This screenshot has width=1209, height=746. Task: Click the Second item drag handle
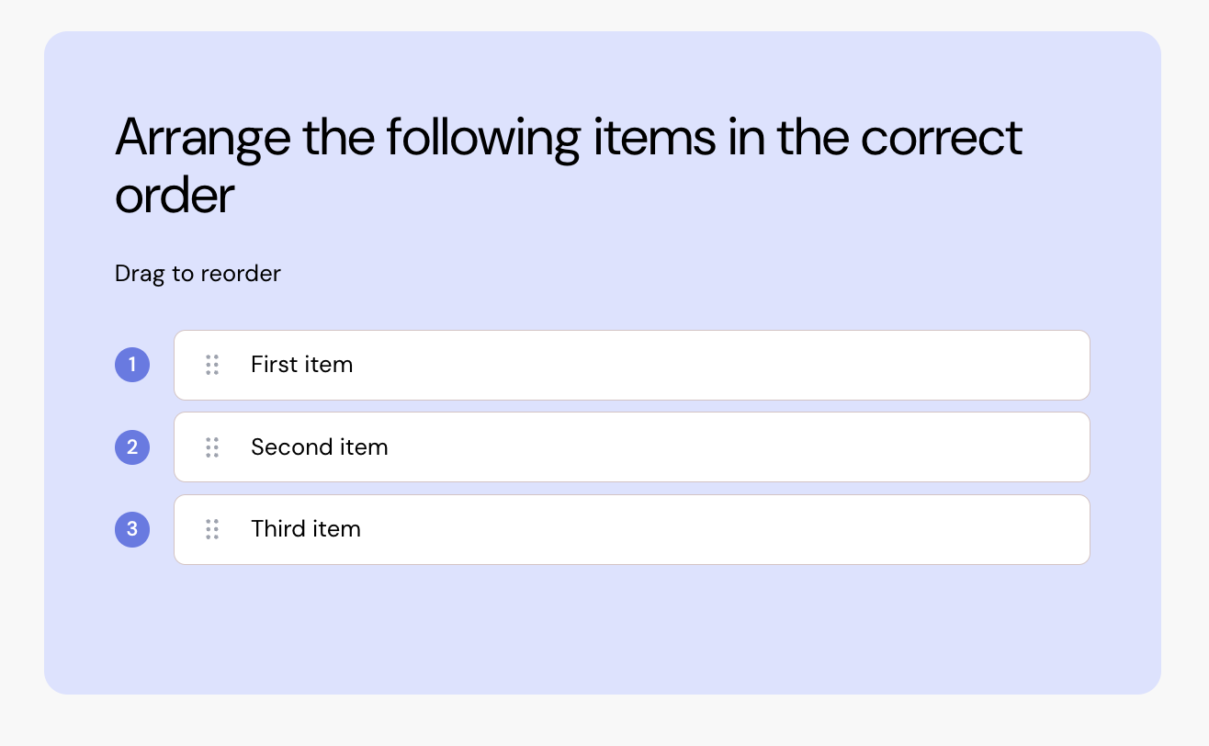pos(212,447)
